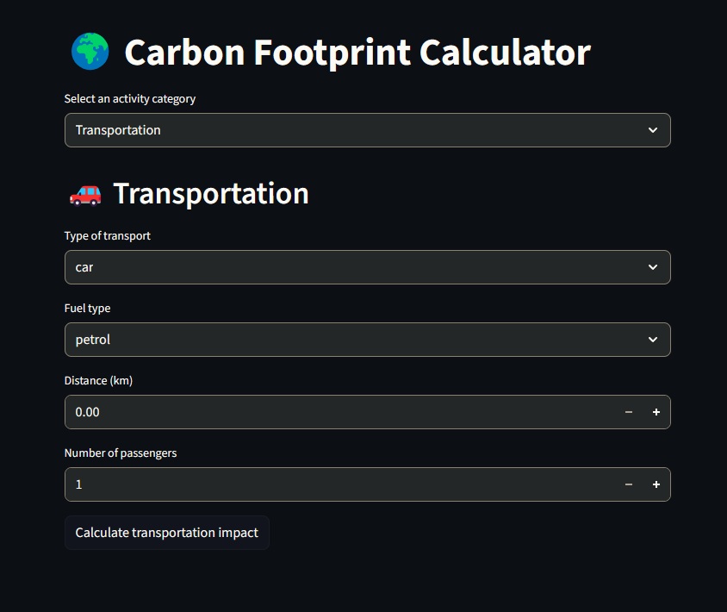Viewport: 727px width, 612px height.
Task: Click the plus icon on passengers field
Action: [655, 484]
